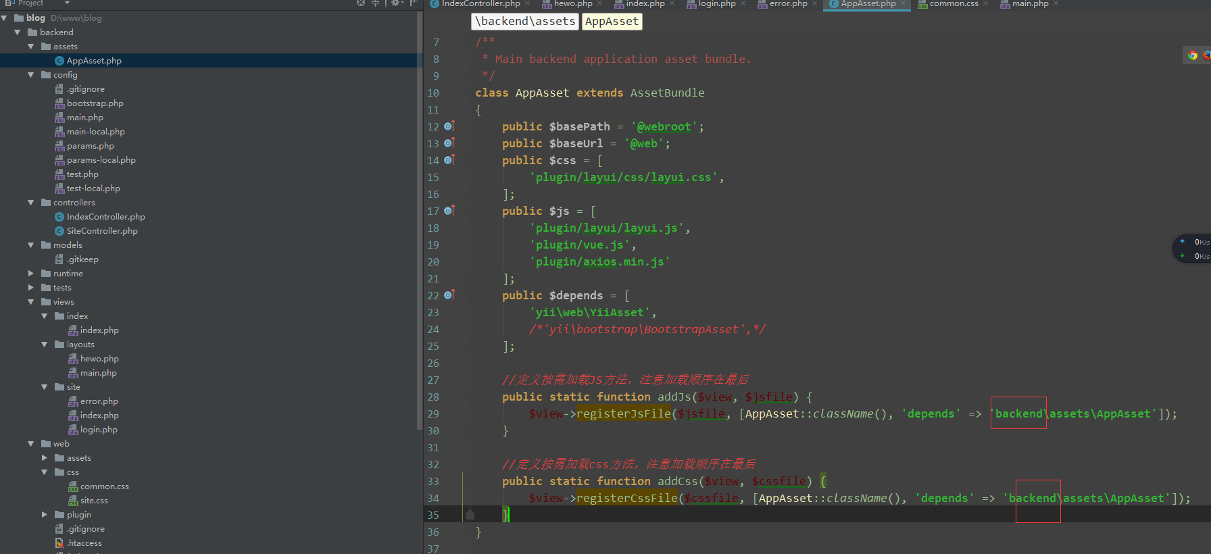Click the registerCssFile method call

tap(627, 498)
